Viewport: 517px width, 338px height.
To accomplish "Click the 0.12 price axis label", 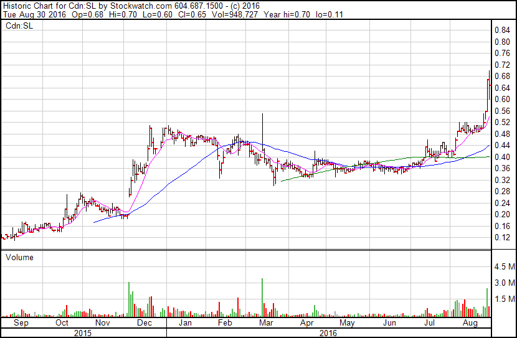I will click(x=502, y=238).
